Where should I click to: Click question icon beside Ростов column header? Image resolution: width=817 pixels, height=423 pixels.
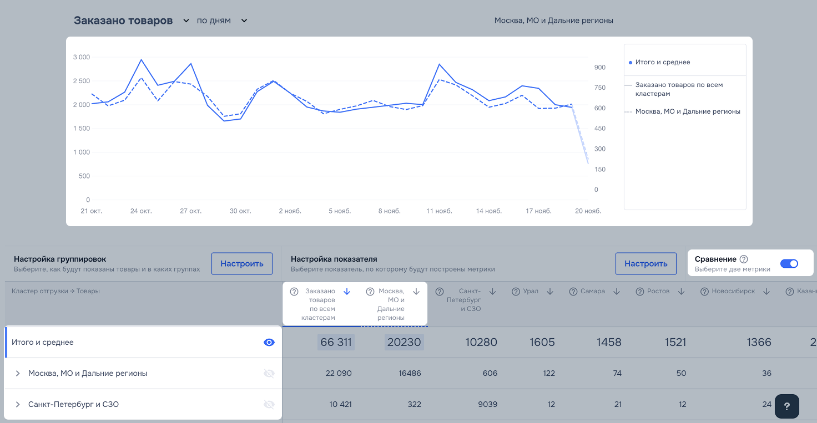click(640, 292)
